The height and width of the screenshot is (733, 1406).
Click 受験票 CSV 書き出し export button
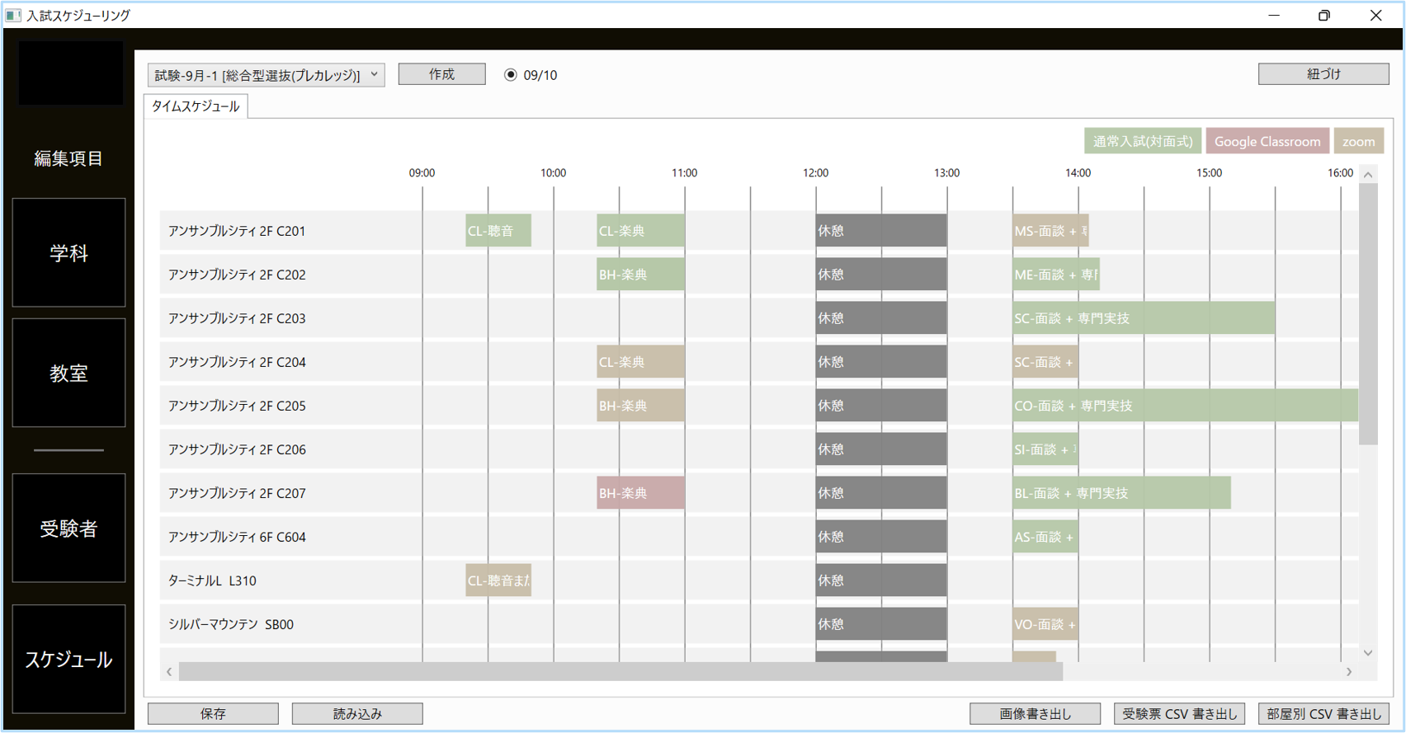pos(1178,714)
